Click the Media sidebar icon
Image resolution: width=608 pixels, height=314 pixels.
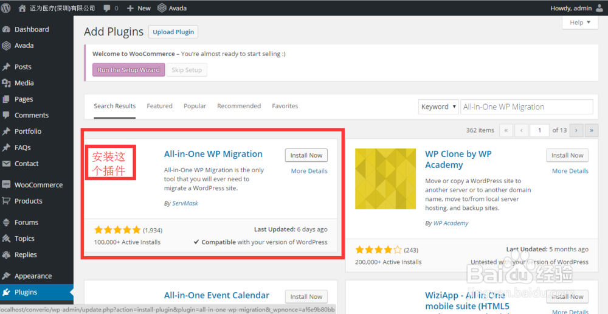click(x=6, y=83)
